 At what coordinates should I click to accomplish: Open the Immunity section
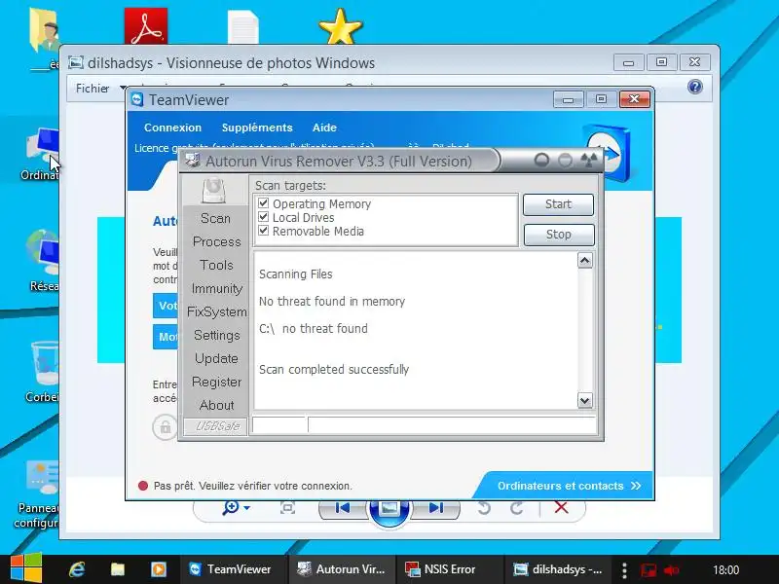[x=216, y=288]
